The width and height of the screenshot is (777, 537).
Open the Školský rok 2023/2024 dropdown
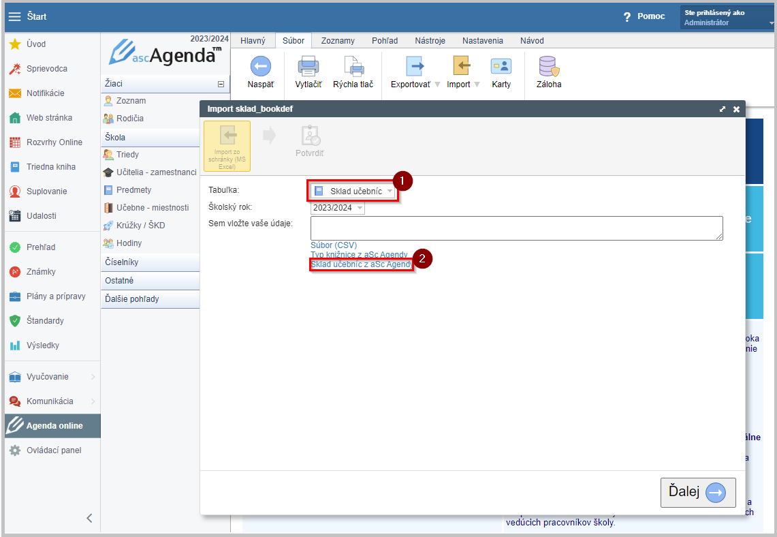click(x=338, y=208)
